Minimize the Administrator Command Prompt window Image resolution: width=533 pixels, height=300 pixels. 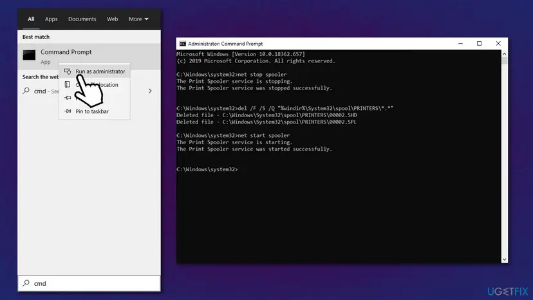[461, 44]
